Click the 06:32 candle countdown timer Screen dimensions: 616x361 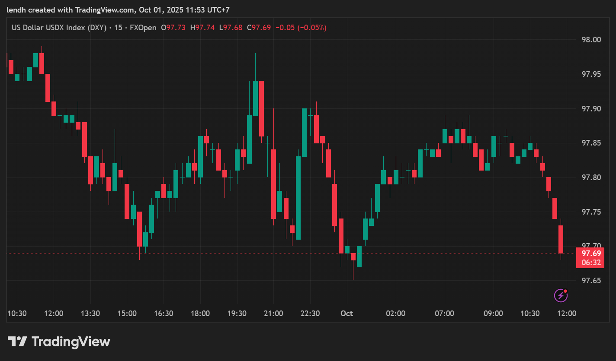click(591, 263)
